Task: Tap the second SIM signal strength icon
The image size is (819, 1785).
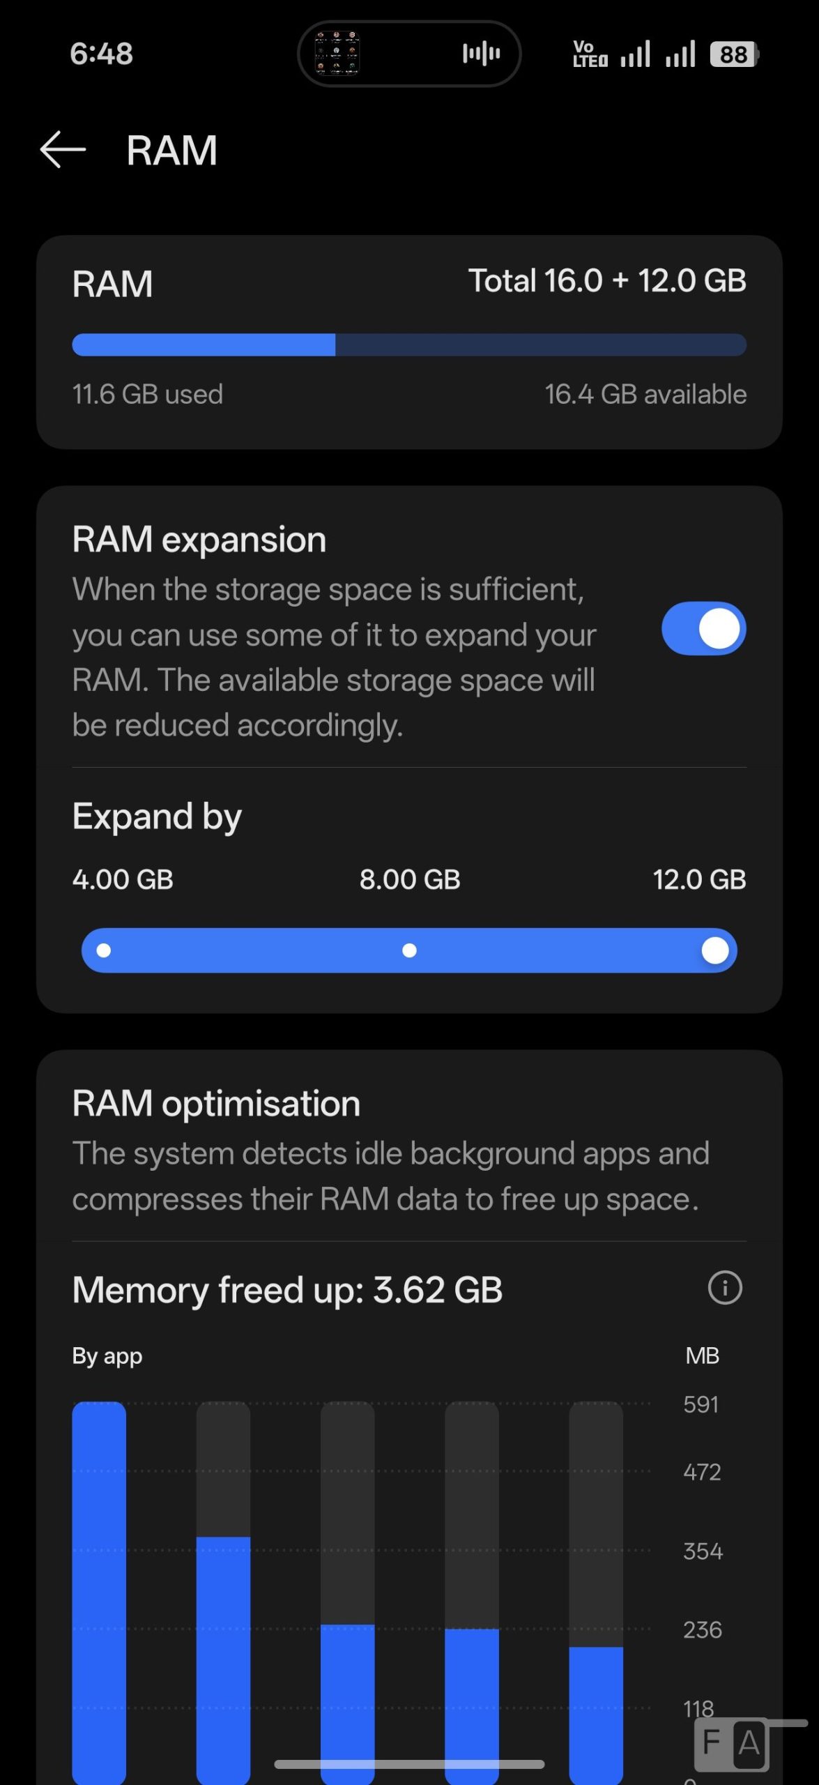Action: click(x=680, y=54)
